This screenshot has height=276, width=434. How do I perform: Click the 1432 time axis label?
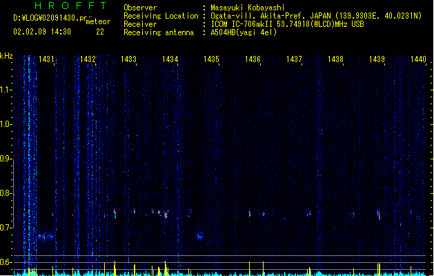pyautogui.click(x=88, y=59)
